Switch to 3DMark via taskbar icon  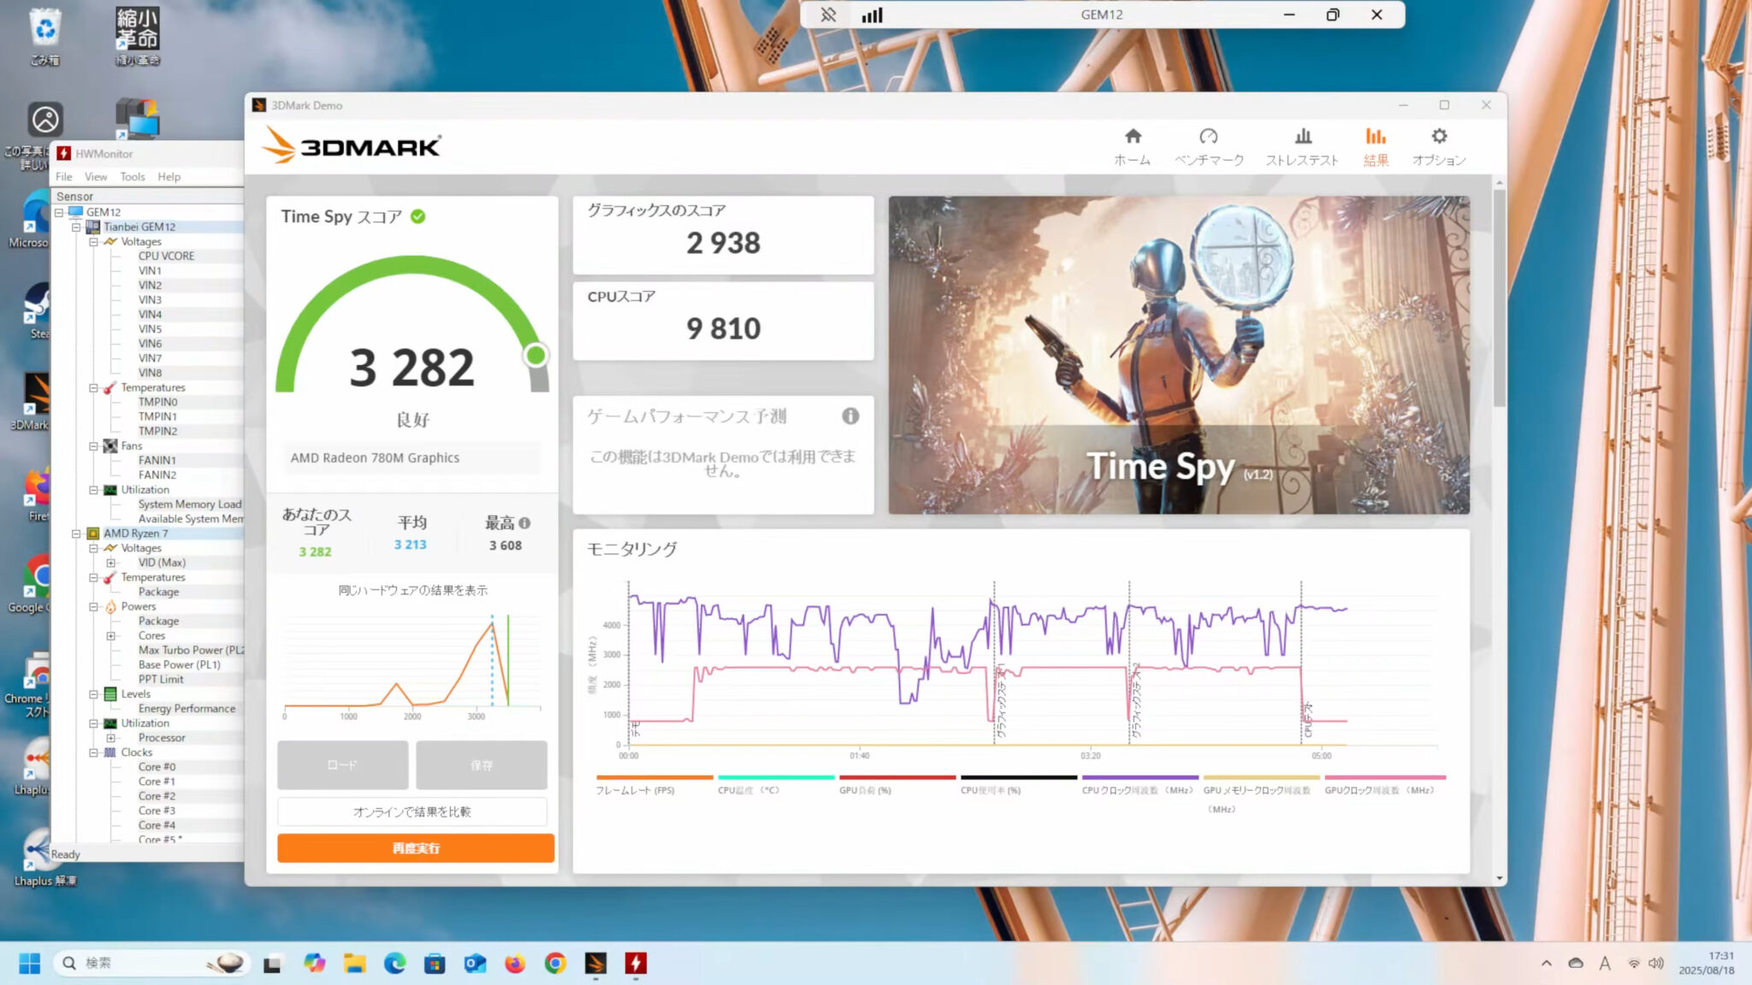[x=595, y=964]
